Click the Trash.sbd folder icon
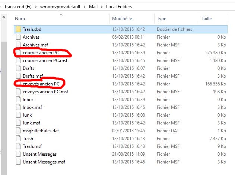This screenshot has width=235, height=175. (18, 29)
